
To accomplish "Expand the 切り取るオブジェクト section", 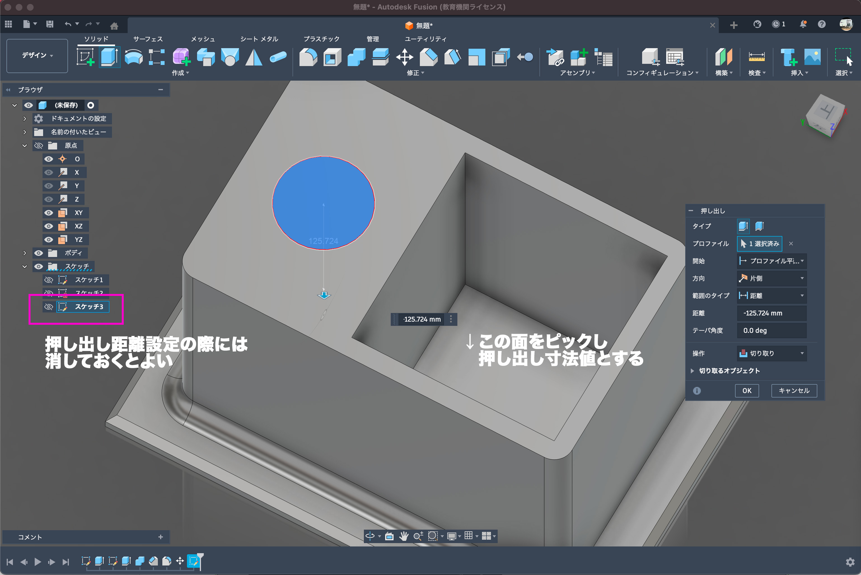I will point(692,371).
